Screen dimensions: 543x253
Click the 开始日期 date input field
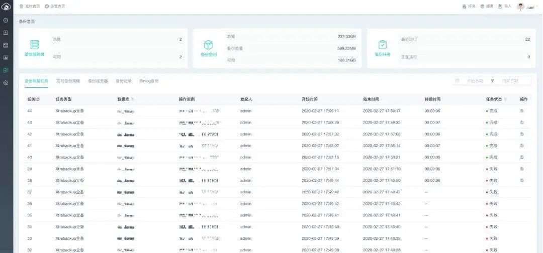474,81
